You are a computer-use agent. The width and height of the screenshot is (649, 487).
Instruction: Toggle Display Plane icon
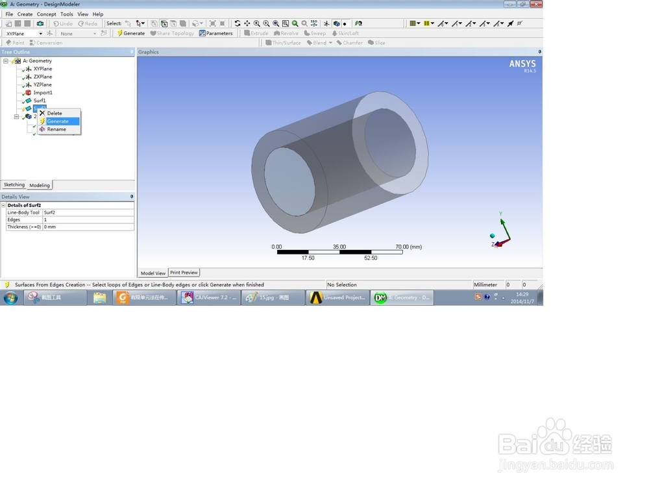(x=326, y=23)
